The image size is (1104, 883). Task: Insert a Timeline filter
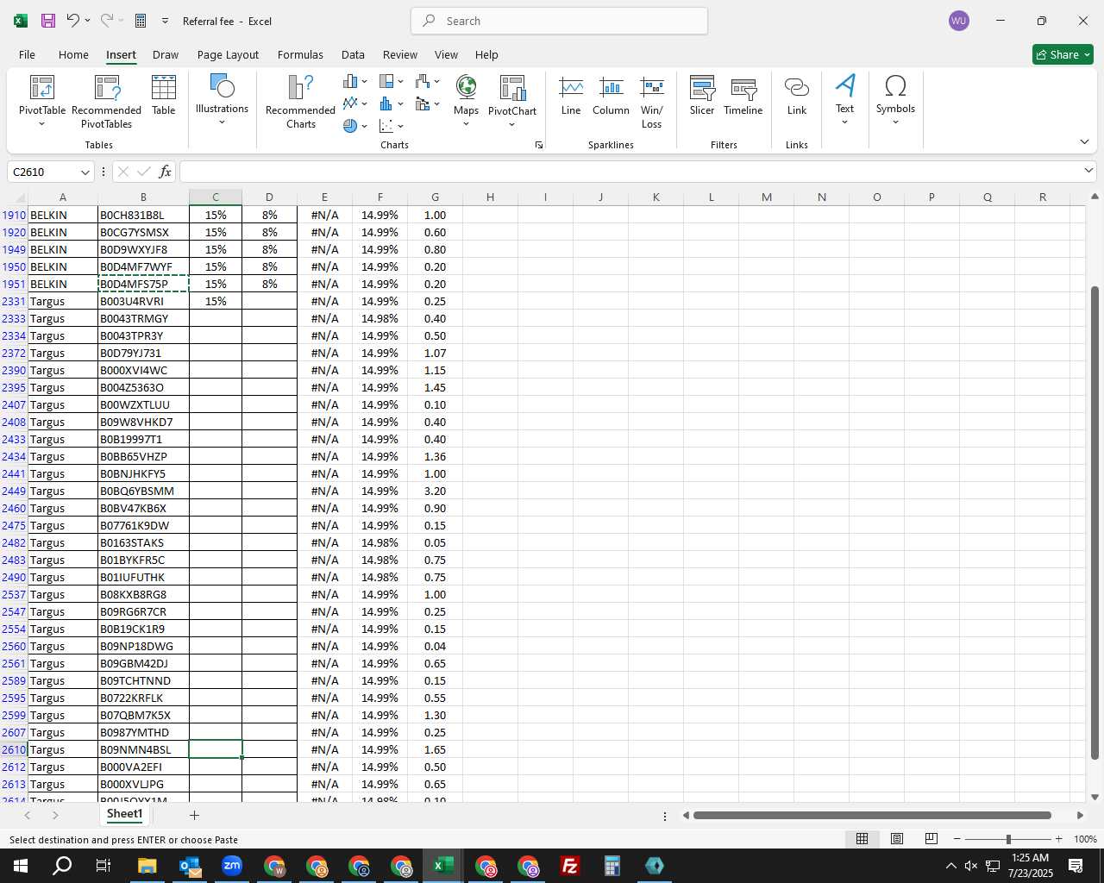click(743, 95)
